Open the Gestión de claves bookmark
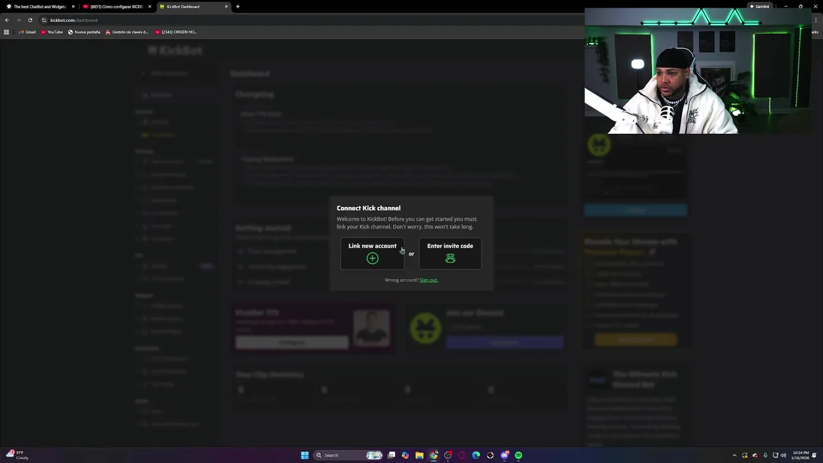823x463 pixels. click(126, 32)
